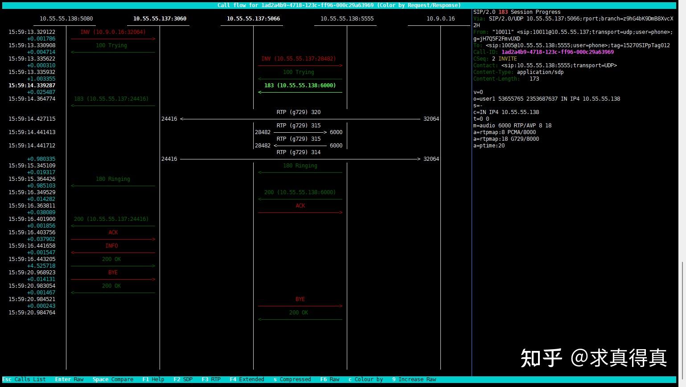
Task: Select the 180 Ringing message at 15:59:15.345109
Action: click(300, 166)
